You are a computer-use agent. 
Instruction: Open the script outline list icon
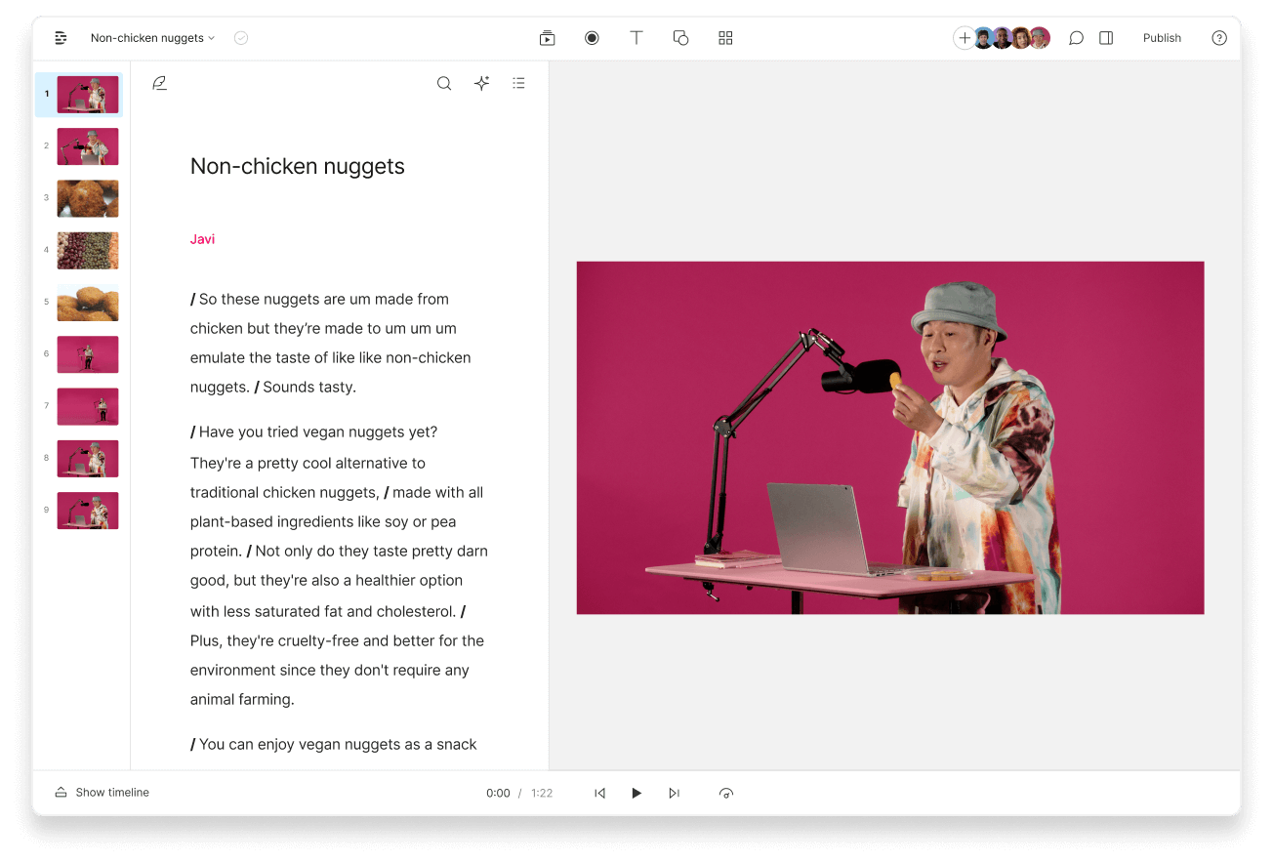(x=518, y=83)
